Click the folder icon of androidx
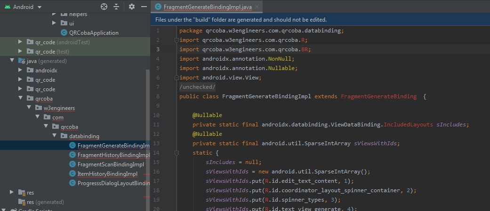The width and height of the screenshot is (490, 211). (30, 70)
